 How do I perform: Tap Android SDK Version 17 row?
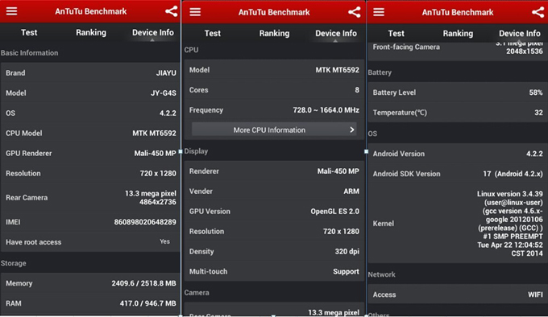click(x=458, y=174)
